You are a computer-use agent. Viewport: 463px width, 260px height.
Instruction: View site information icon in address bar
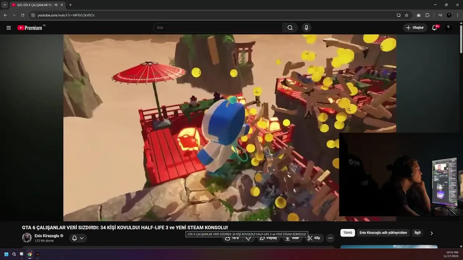point(33,15)
